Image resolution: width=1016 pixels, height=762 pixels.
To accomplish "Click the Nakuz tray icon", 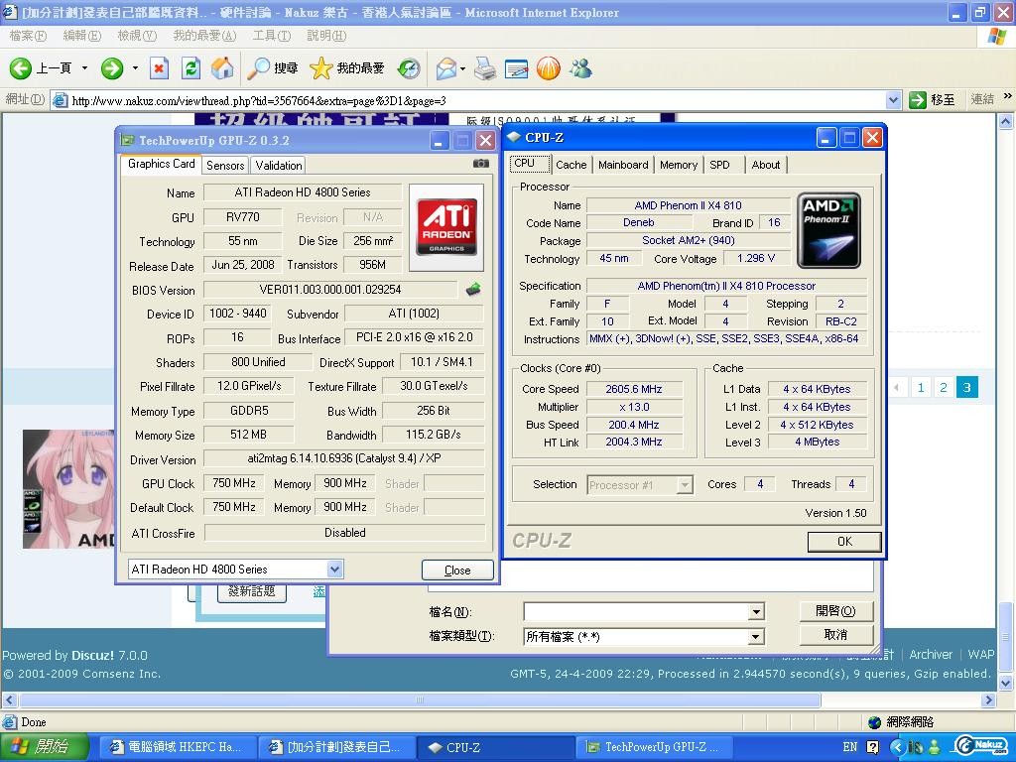I will click(982, 746).
